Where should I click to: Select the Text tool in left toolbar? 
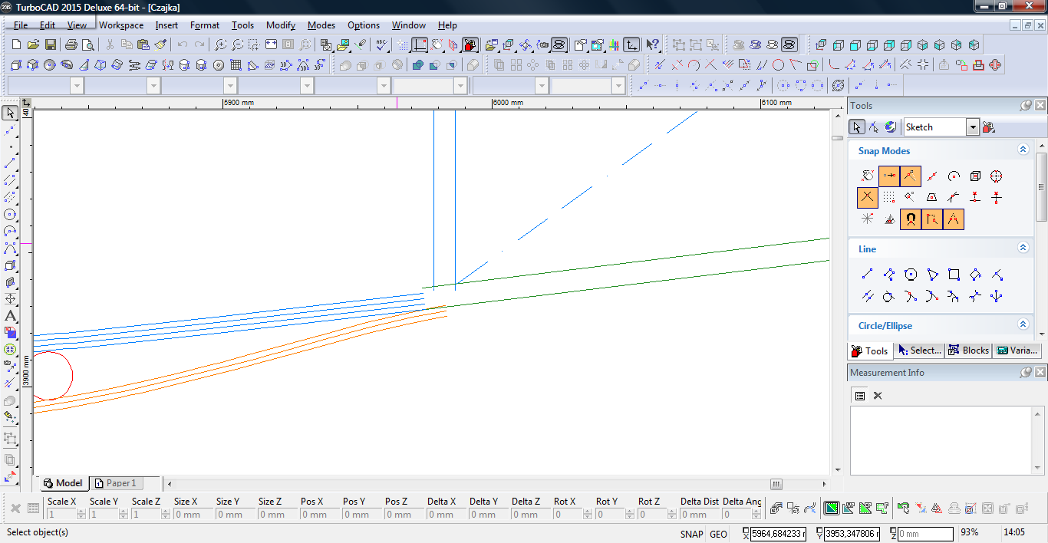pos(10,316)
